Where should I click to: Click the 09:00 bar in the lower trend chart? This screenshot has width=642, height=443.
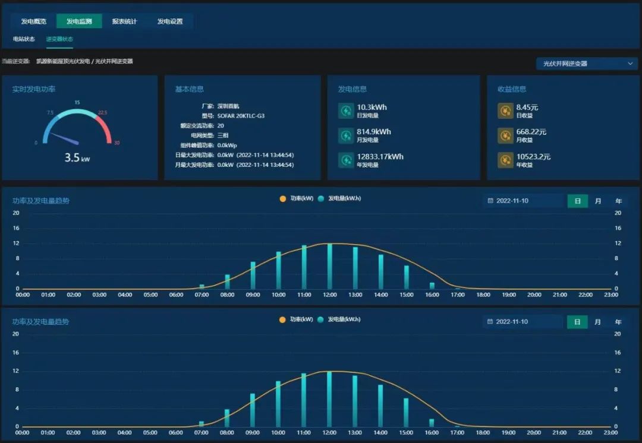pos(253,410)
